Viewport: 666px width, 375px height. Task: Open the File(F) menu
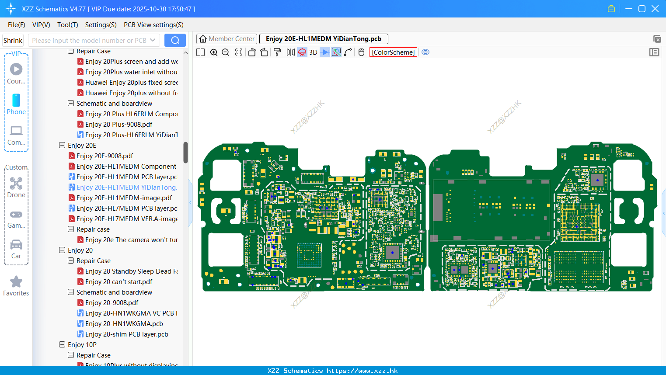click(x=17, y=25)
